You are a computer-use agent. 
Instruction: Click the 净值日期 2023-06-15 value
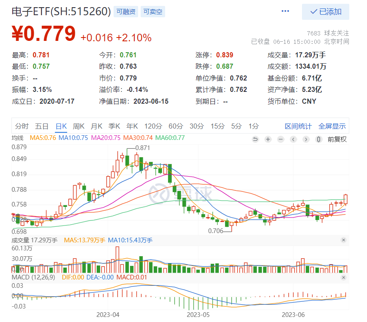pyautogui.click(x=151, y=101)
